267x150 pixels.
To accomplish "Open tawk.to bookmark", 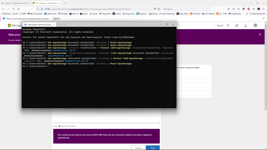I will click(94, 14).
